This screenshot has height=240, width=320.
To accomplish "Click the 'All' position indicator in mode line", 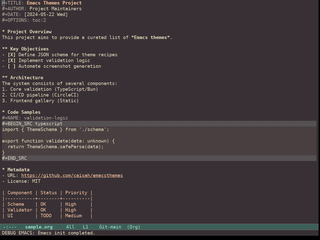I will 70,227.
